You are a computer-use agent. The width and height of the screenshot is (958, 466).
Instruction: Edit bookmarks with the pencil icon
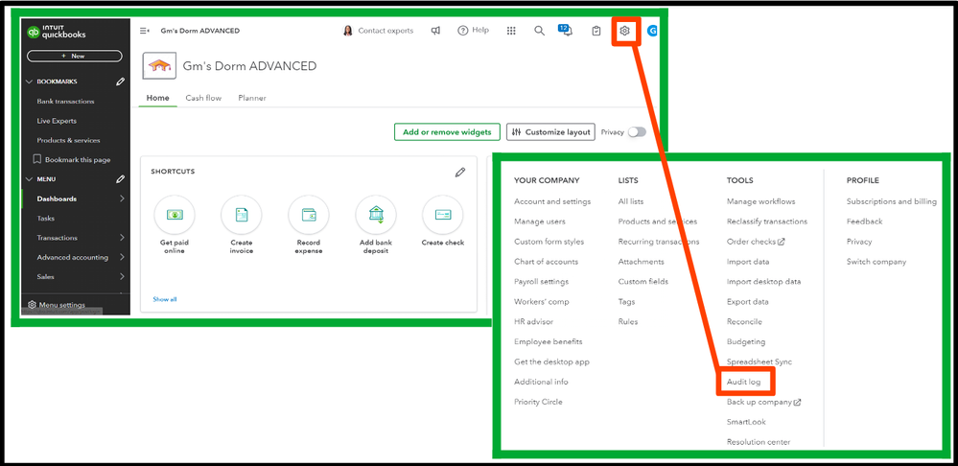(x=121, y=82)
